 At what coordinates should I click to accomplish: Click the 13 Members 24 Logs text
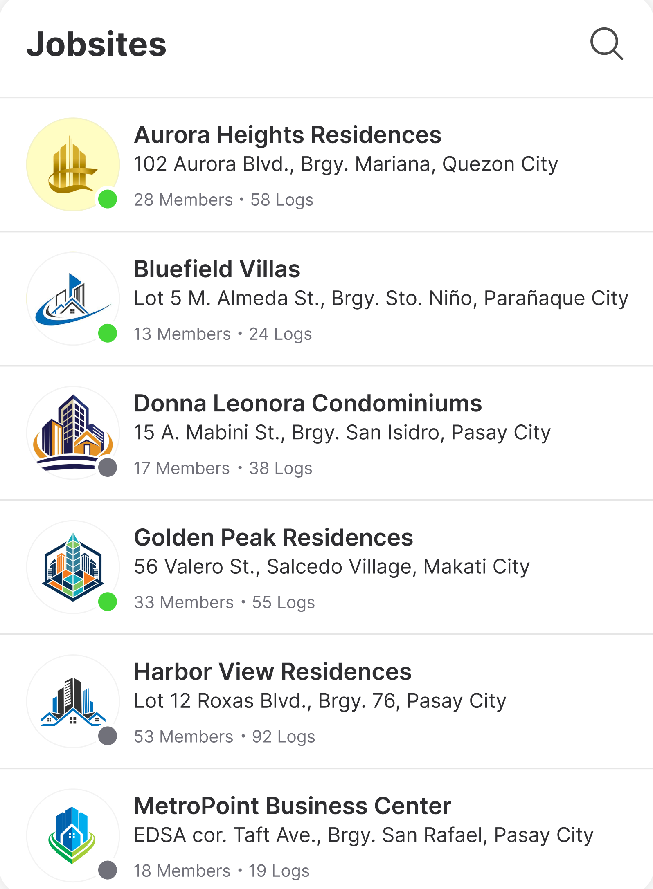tap(223, 334)
